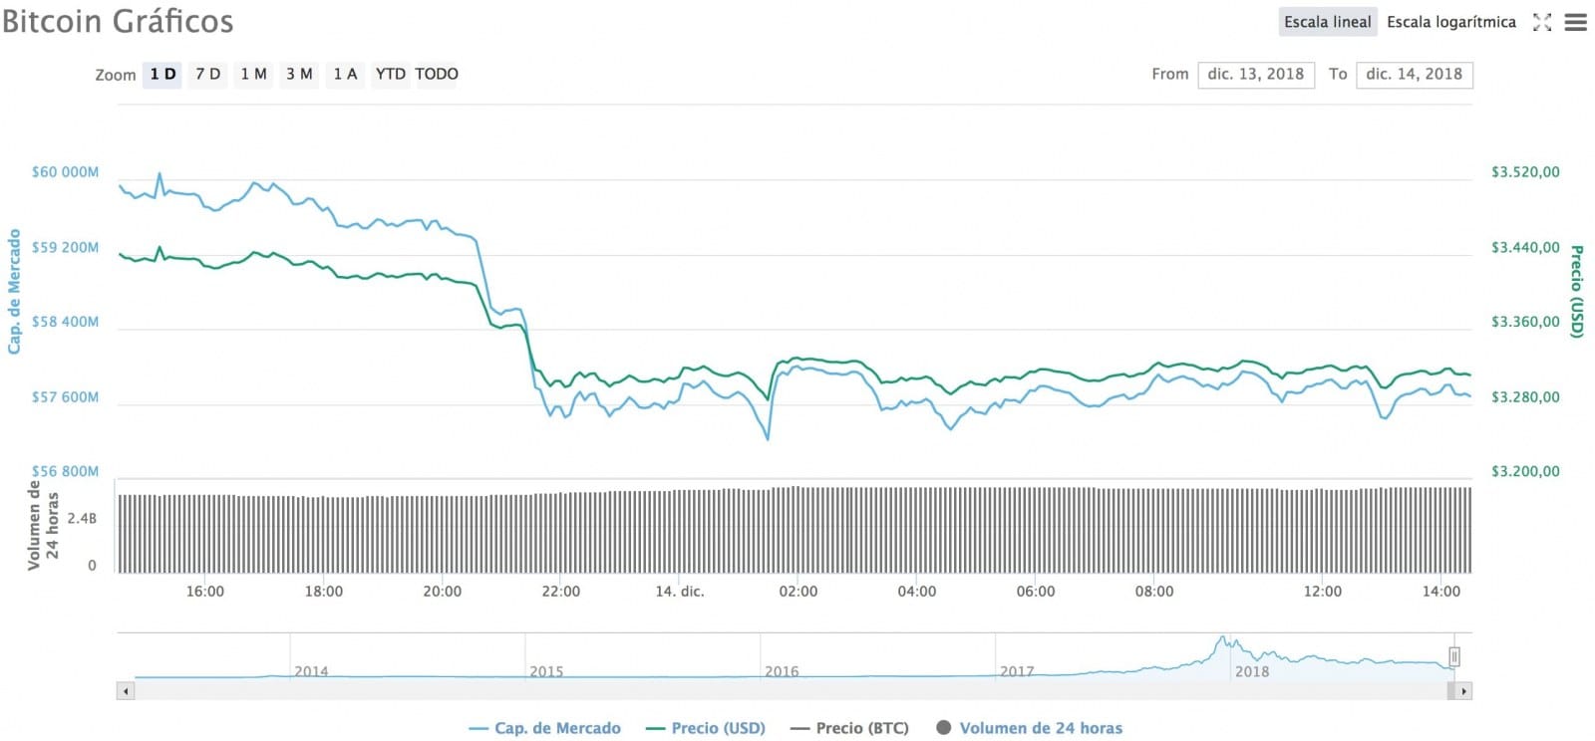Toggle fullscreen chart view icon
Viewport: 1595px width, 741px height.
point(1542,22)
